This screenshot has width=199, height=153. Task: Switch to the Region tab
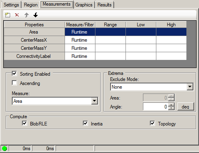click(x=31, y=5)
